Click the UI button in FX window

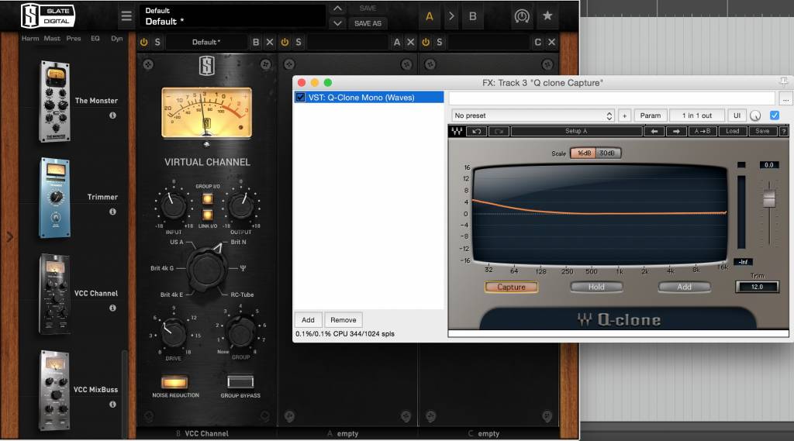(x=737, y=115)
